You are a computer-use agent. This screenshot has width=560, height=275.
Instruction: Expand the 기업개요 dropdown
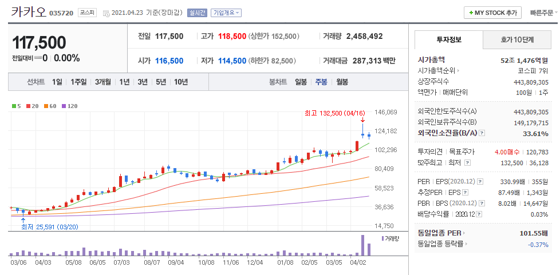pos(226,13)
